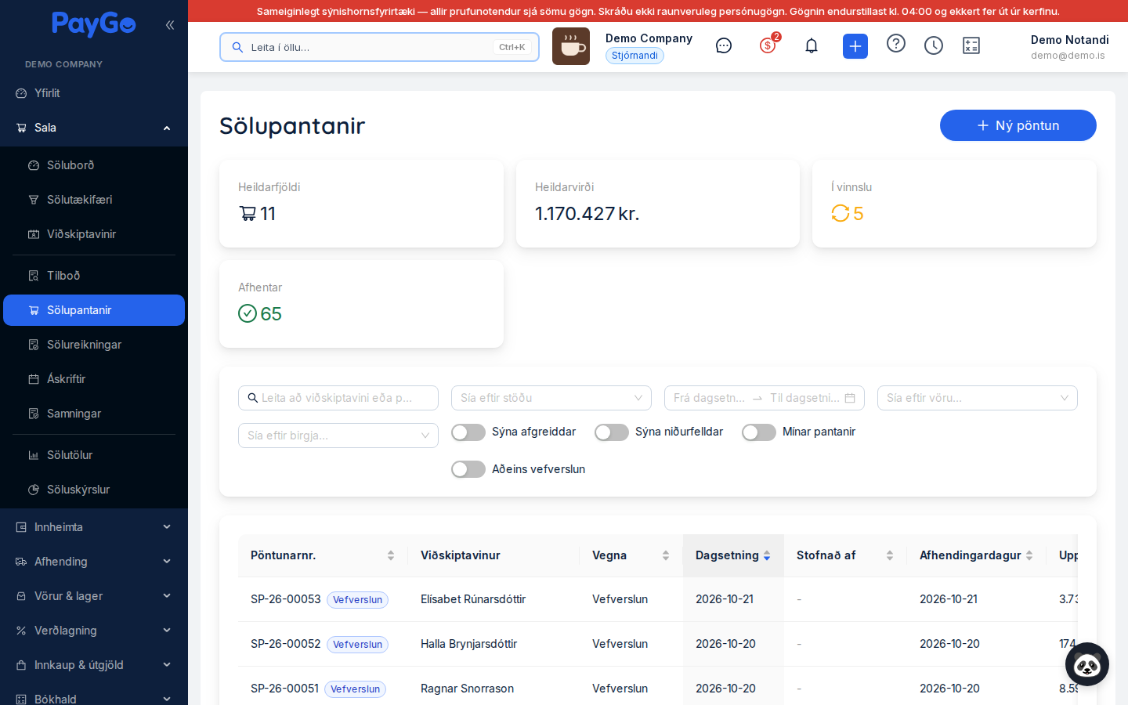The height and width of the screenshot is (705, 1128).
Task: Expand the Innheimta sidebar section
Action: [94, 527]
